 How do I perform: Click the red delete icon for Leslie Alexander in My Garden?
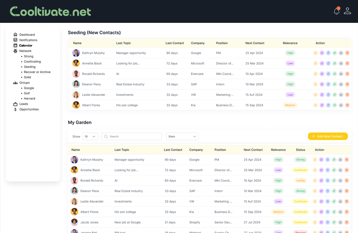[x=347, y=202]
